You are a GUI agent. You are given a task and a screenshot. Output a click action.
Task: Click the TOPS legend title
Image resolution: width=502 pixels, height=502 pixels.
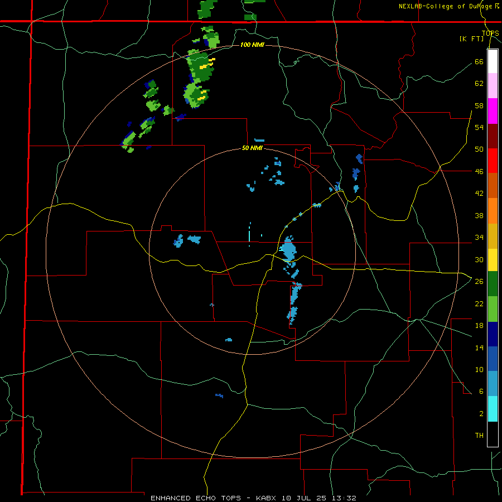click(490, 33)
